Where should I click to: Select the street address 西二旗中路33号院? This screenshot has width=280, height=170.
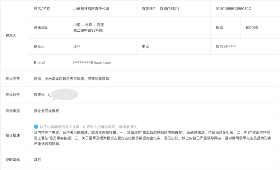click(x=88, y=30)
